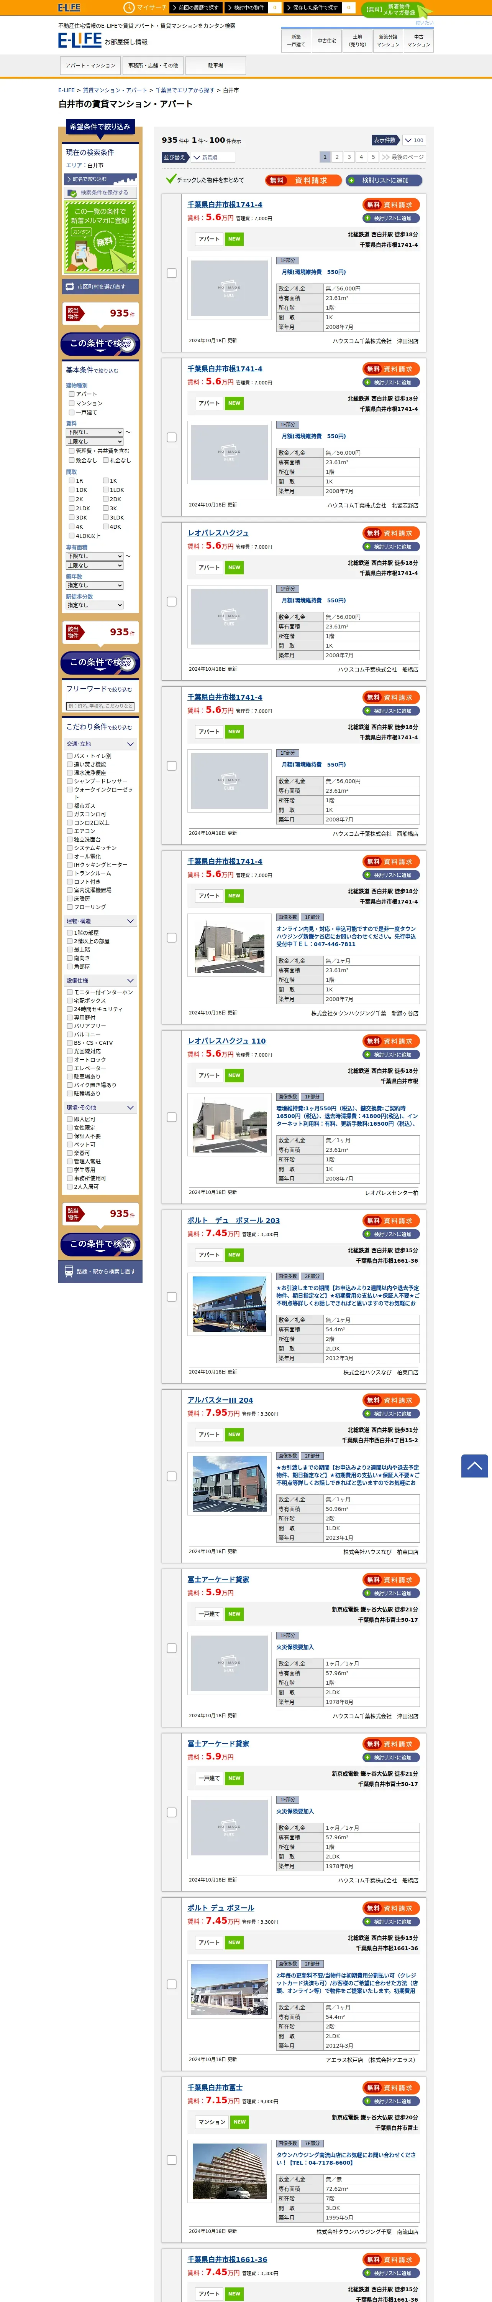Open the photo of アルバスターIII 204
Image resolution: width=492 pixels, height=2302 pixels.
coord(230,1483)
